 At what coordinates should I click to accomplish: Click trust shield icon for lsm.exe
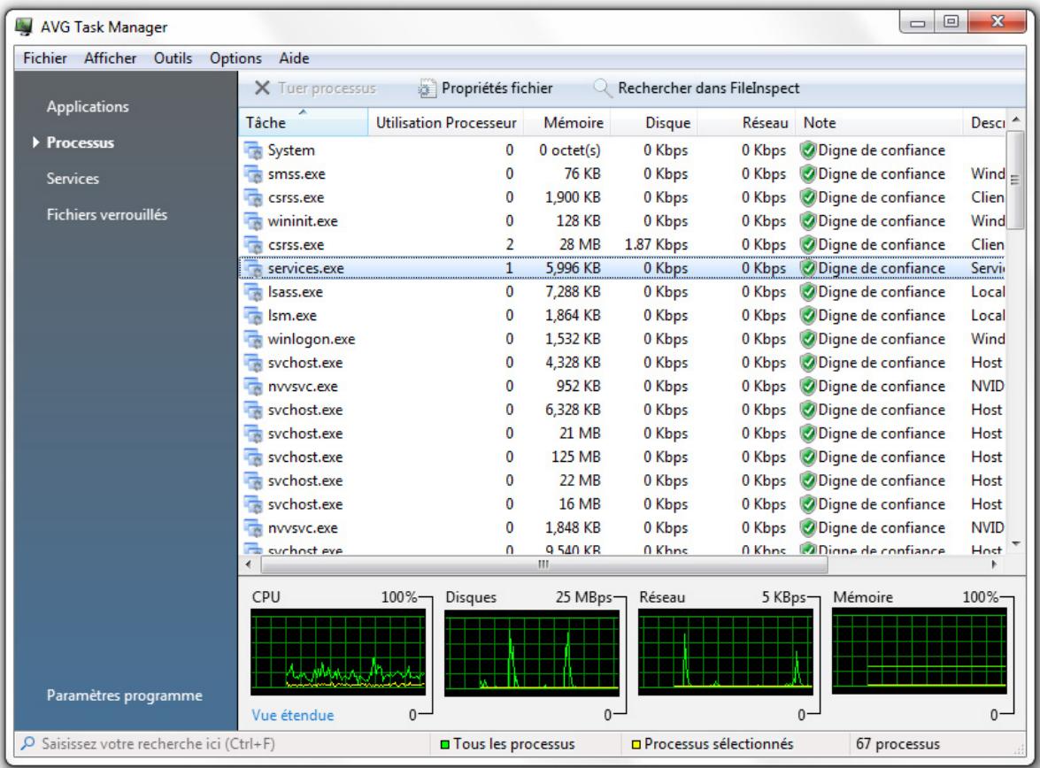pyautogui.click(x=808, y=316)
